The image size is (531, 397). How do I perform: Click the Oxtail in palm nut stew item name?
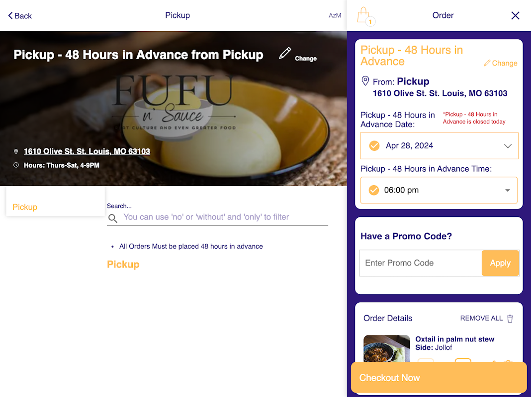click(454, 339)
